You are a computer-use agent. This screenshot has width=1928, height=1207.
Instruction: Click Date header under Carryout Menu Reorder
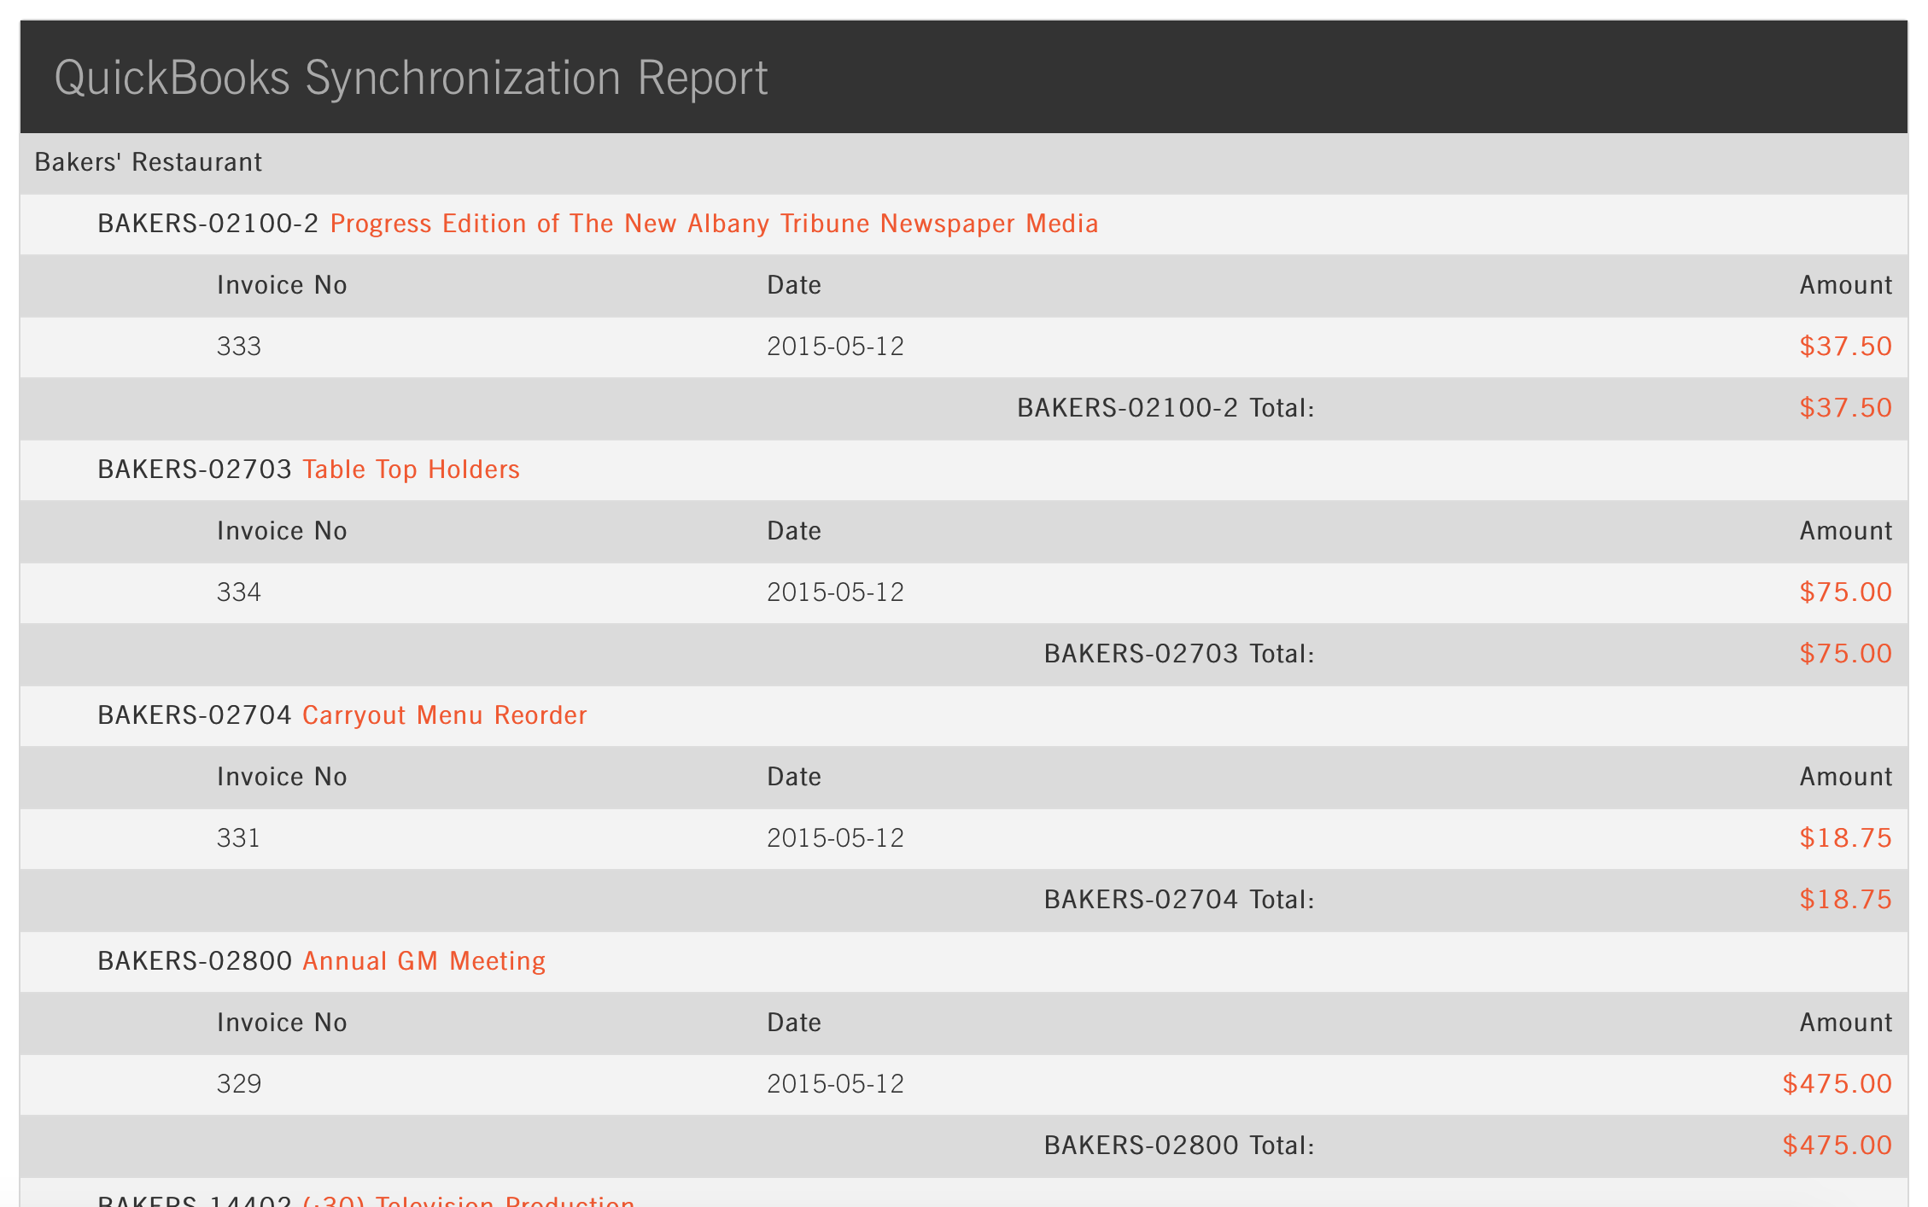click(x=794, y=777)
